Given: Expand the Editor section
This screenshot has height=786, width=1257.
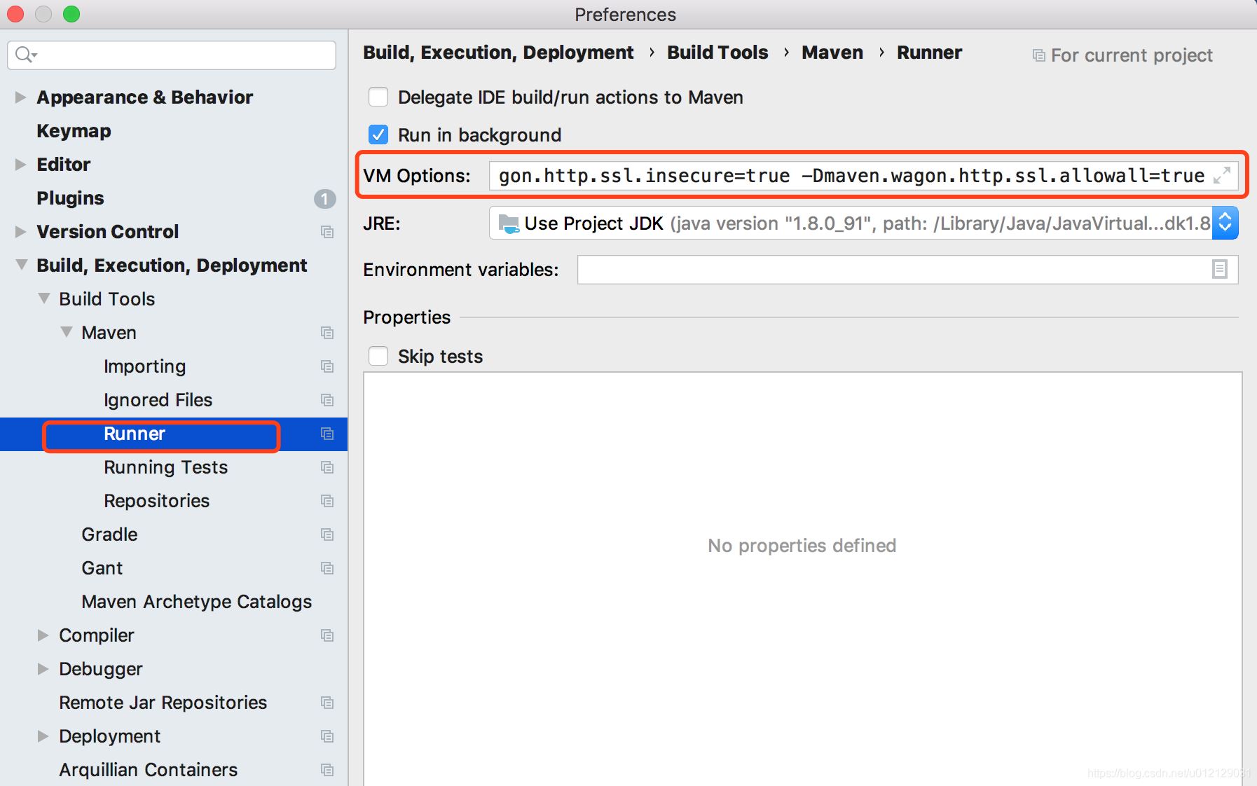Looking at the screenshot, I should 21,165.
